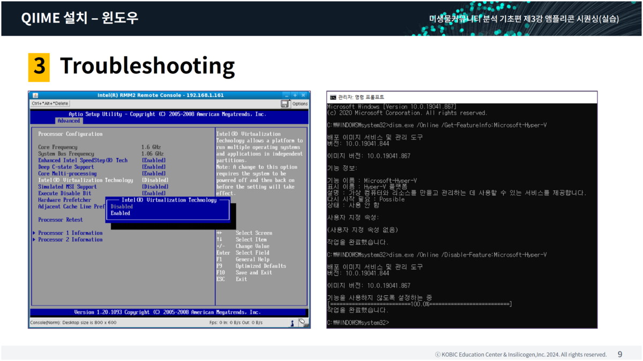
Task: Toggle the Simulated MSI Support value
Action: [x=155, y=187]
